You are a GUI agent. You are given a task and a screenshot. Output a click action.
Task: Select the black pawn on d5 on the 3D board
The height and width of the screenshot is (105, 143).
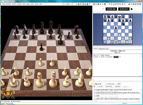[41, 47]
